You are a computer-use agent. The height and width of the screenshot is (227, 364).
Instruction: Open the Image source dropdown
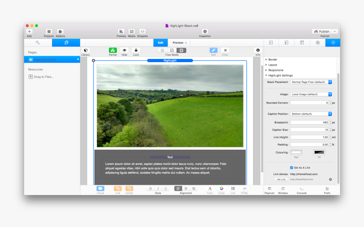pos(311,94)
